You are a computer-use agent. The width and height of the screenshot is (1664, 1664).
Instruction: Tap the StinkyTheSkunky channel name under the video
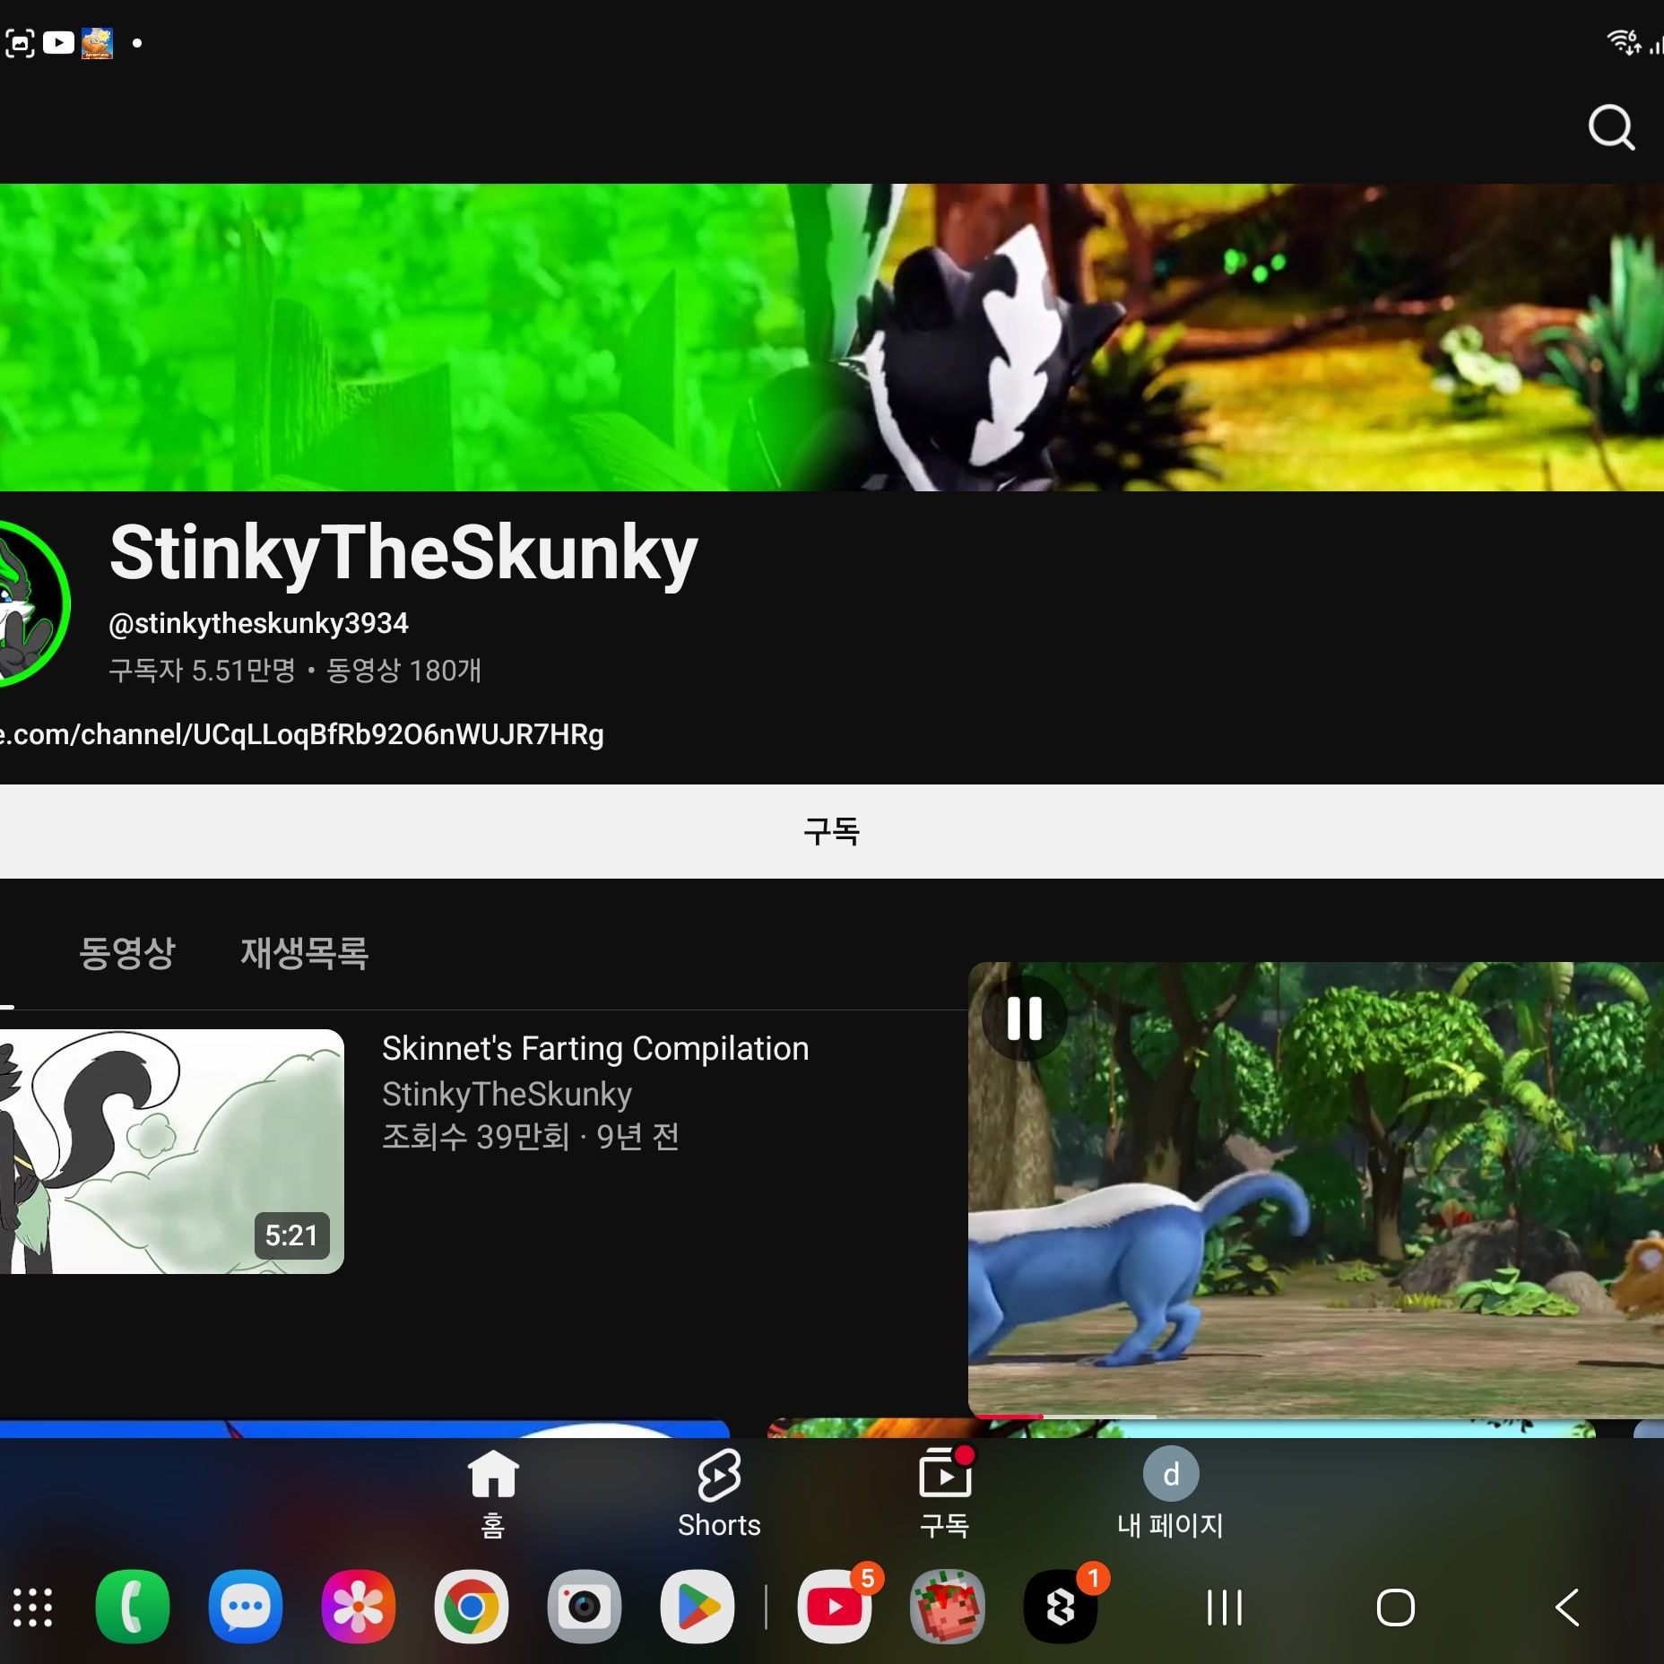pyautogui.click(x=507, y=1094)
